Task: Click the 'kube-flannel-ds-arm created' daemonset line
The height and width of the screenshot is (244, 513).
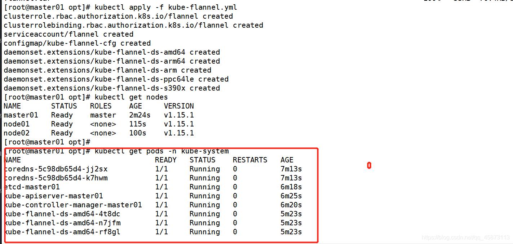Action: (x=107, y=70)
